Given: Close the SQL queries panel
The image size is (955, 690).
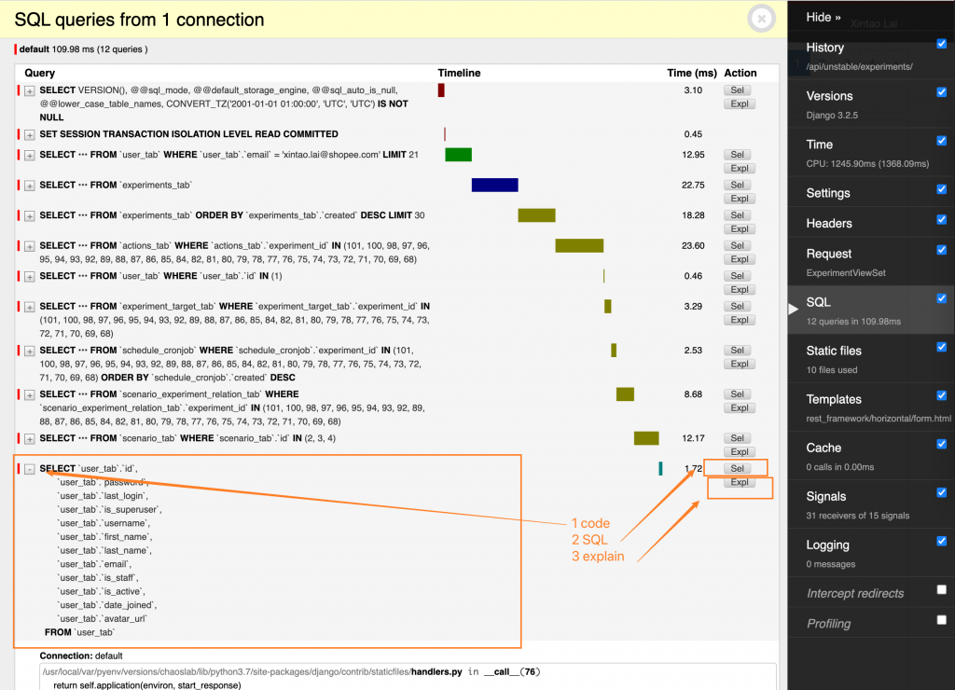Looking at the screenshot, I should click(761, 19).
